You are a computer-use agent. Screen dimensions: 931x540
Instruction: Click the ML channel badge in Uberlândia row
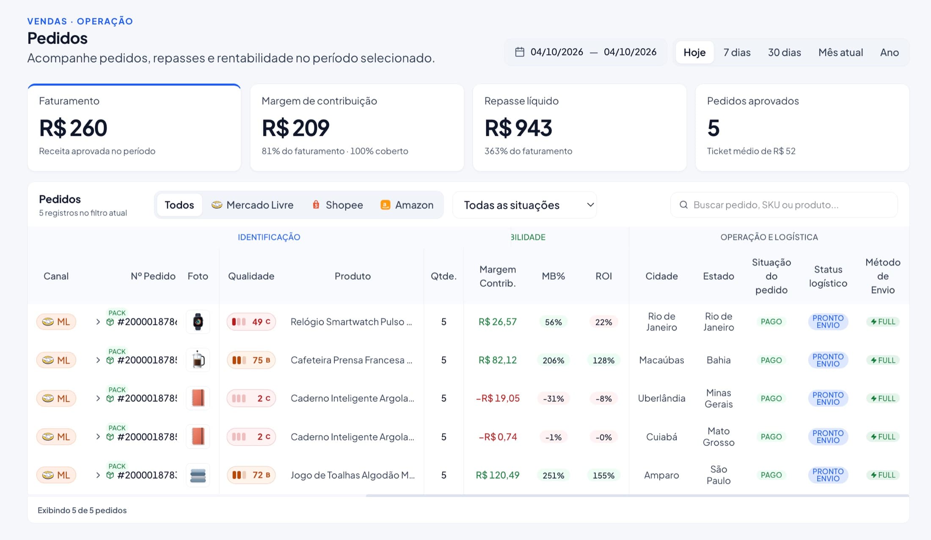56,398
